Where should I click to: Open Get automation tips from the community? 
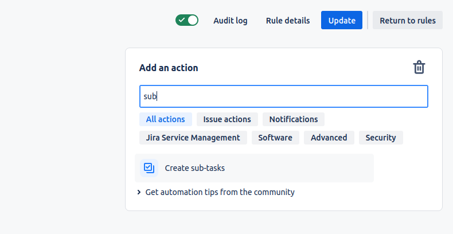click(x=220, y=192)
